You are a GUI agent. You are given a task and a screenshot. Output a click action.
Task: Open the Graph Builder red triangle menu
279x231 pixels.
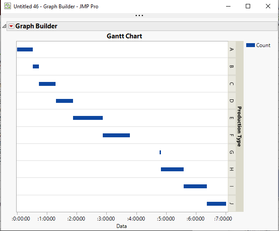(11, 26)
